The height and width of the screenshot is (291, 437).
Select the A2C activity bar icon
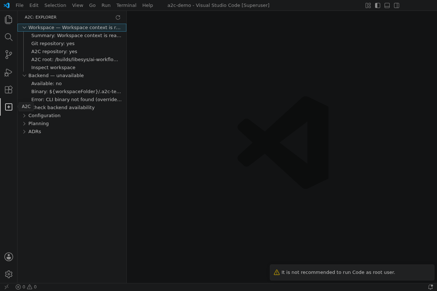[9, 107]
